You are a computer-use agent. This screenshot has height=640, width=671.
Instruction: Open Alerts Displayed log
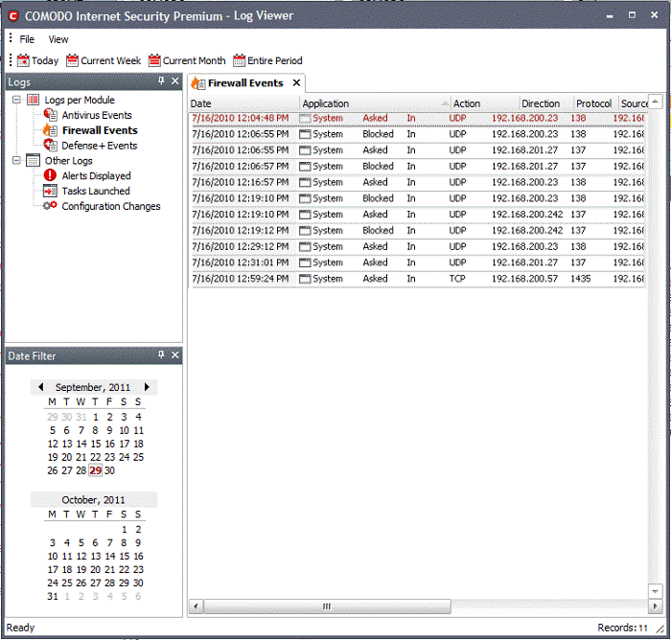(96, 176)
